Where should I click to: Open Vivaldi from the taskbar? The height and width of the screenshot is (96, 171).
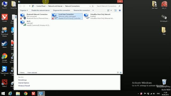tap(33, 94)
